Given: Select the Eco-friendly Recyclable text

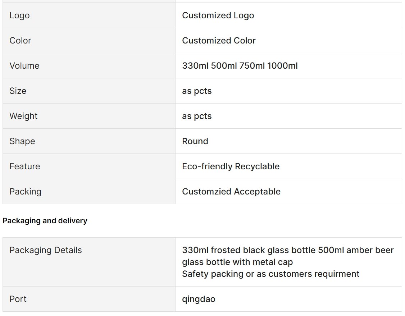Looking at the screenshot, I should (x=231, y=166).
